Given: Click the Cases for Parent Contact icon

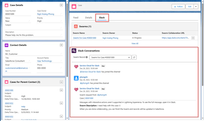Looking at the screenshot, I should click(x=7, y=82).
